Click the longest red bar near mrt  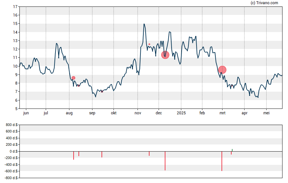point(222,161)
